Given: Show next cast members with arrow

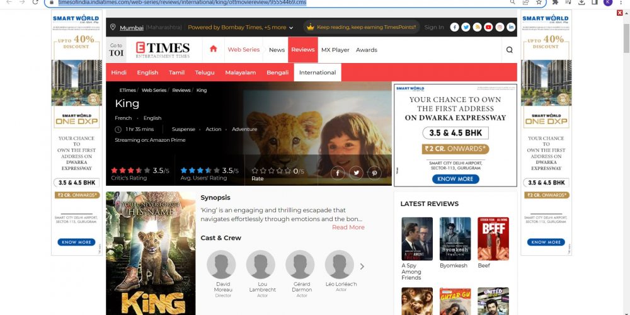Looking at the screenshot, I should (x=362, y=266).
